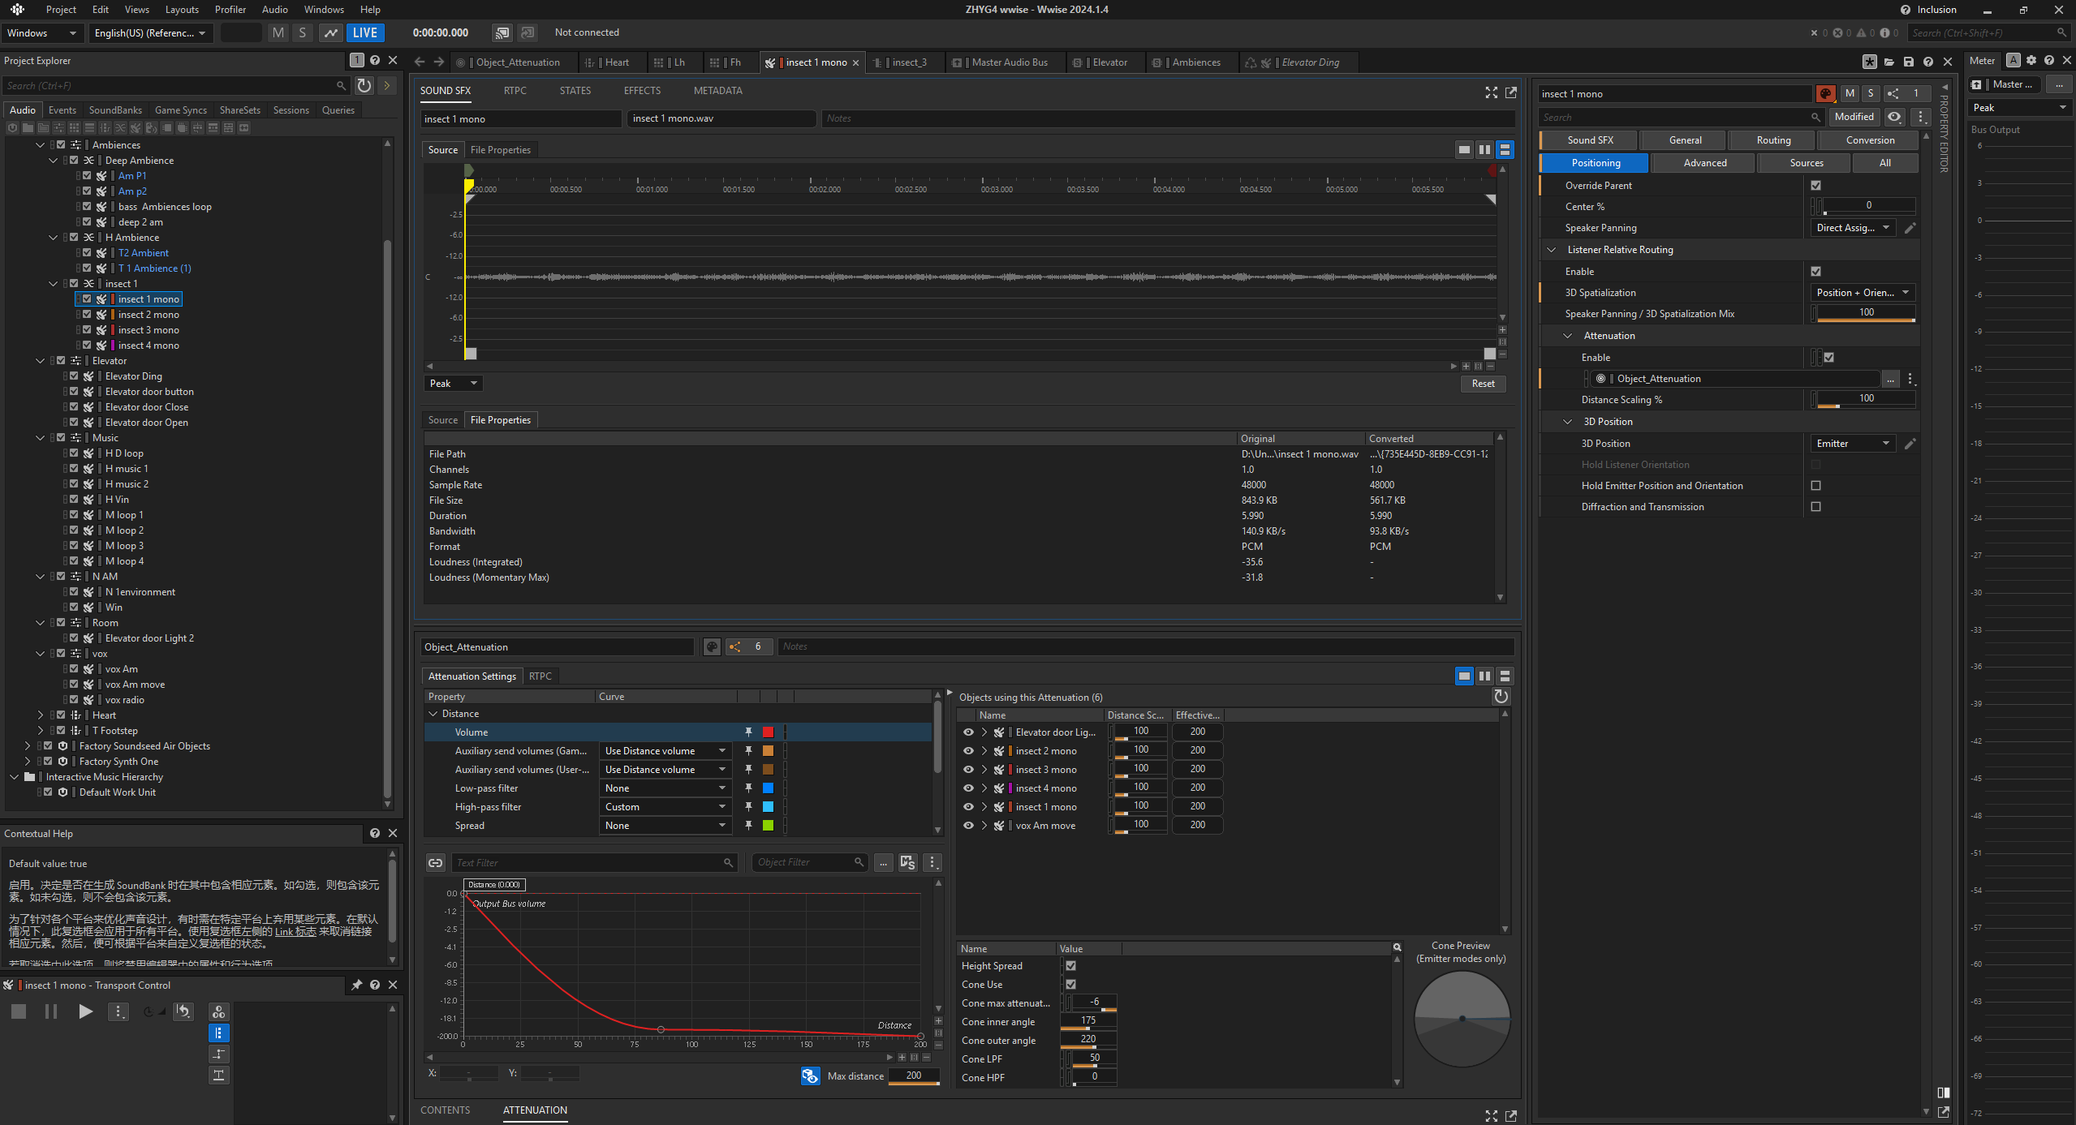Switch to the EFFECTS tab
Viewport: 2076px width, 1125px height.
[x=641, y=90]
